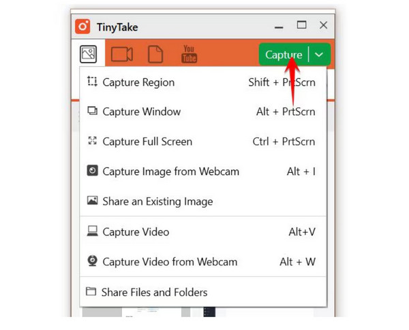Click the Capture Window overlapping-squares icon
Viewport: 409px width, 330px height.
(92, 111)
